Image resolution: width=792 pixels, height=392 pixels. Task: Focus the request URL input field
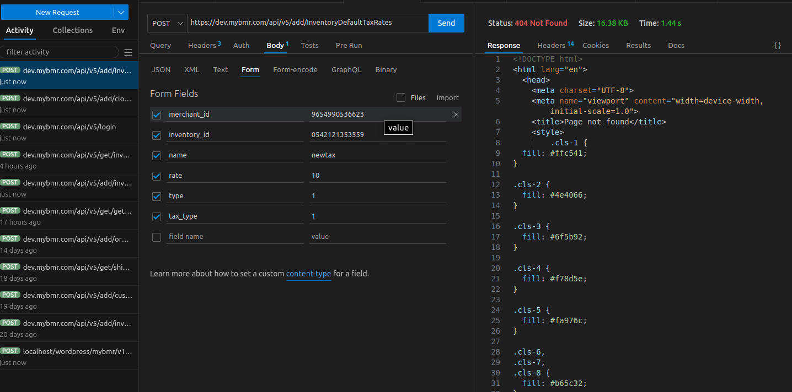click(x=307, y=23)
